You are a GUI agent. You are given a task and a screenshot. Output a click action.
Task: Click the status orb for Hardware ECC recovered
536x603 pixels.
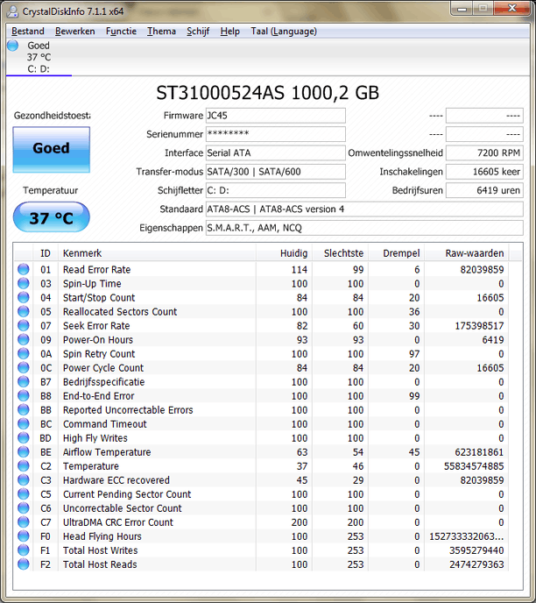tap(24, 480)
